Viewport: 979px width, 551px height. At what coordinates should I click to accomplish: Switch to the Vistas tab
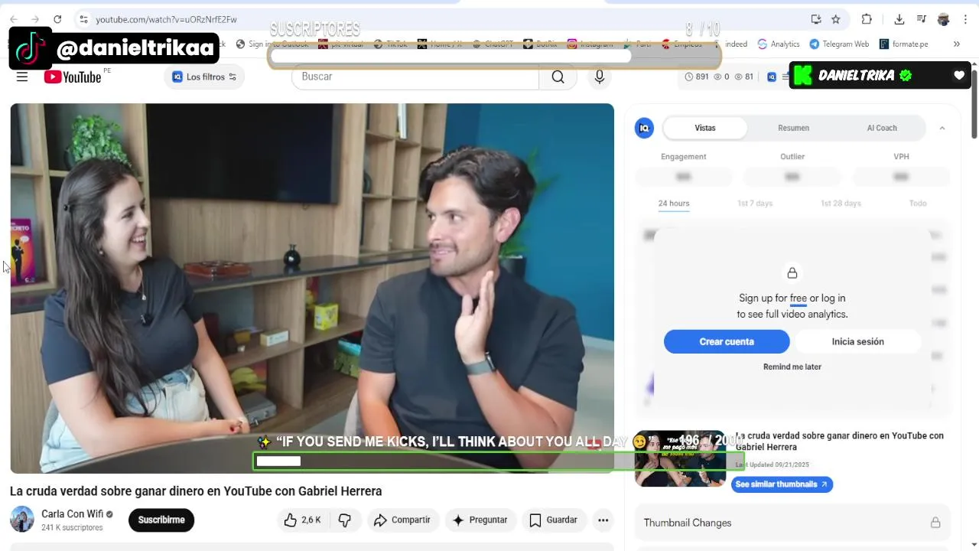(705, 128)
